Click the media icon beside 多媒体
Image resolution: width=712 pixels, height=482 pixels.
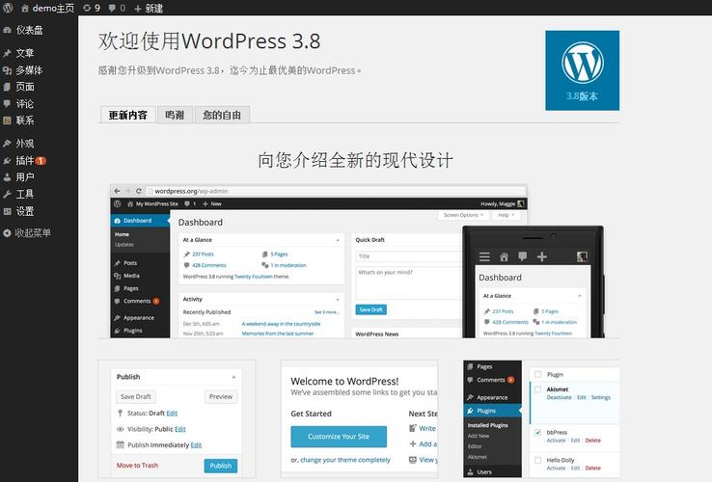point(7,70)
